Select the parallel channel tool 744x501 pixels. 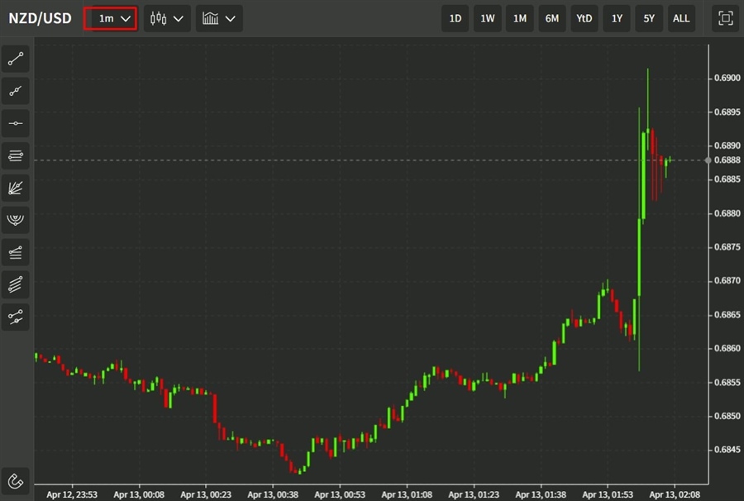click(x=15, y=284)
